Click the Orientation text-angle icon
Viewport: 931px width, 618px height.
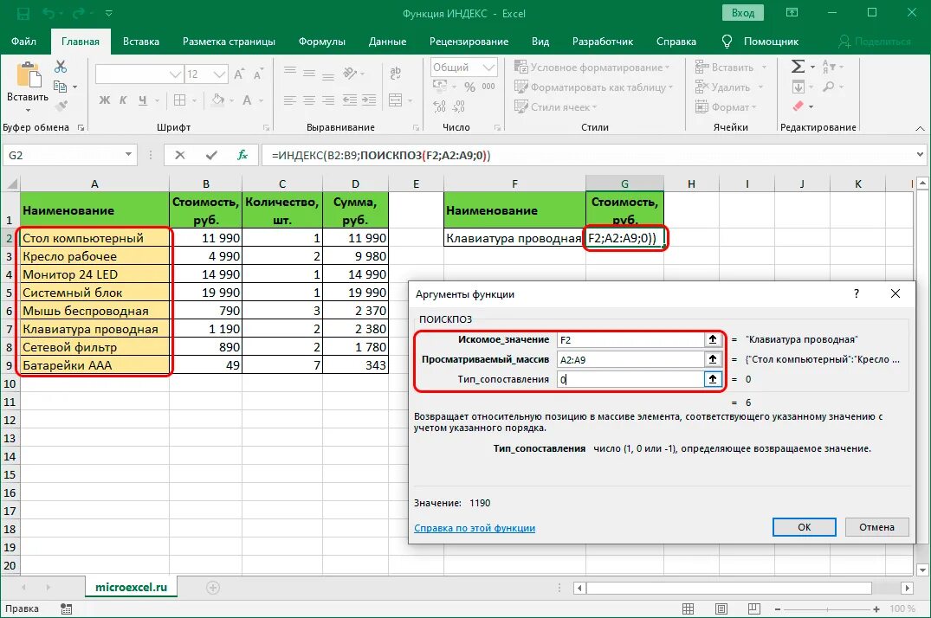click(x=350, y=73)
